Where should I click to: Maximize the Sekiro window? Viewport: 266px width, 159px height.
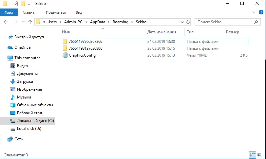pos(242,3)
